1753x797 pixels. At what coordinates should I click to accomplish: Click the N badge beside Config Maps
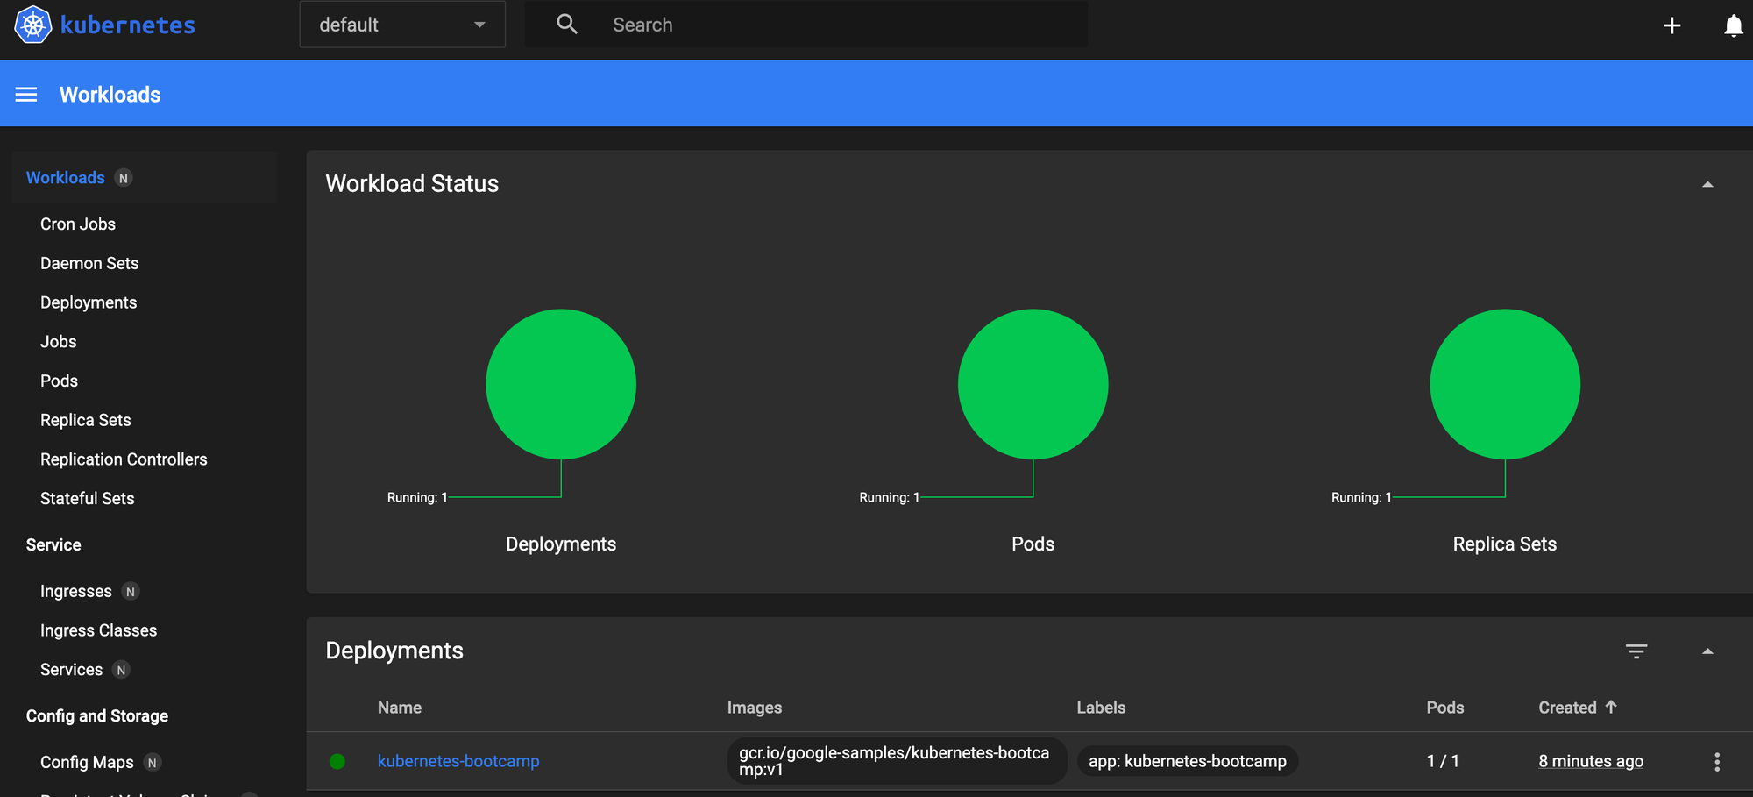point(153,763)
